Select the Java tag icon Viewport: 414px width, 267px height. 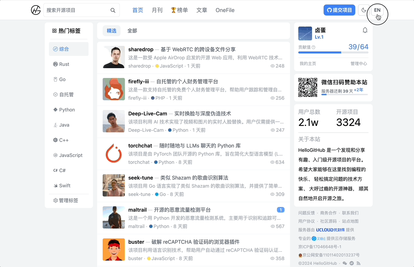pos(55,125)
